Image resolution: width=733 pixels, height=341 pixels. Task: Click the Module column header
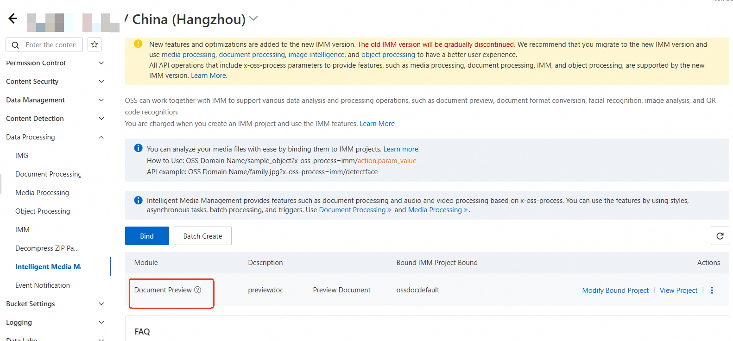pos(146,263)
